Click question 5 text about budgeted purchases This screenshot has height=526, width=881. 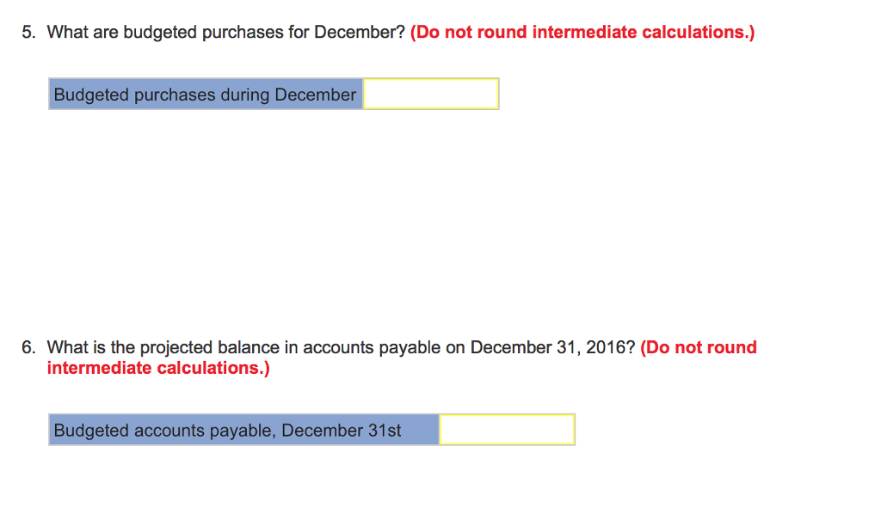click(x=227, y=32)
